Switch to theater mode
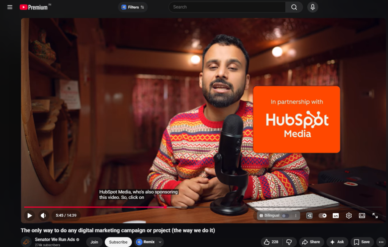Image resolution: width=388 pixels, height=247 pixels. [362, 216]
